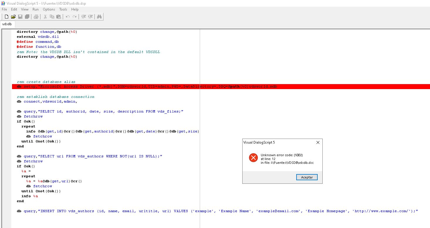Click the Print toolbar icon
Screen dimensions: 430x228
pyautogui.click(x=36, y=17)
